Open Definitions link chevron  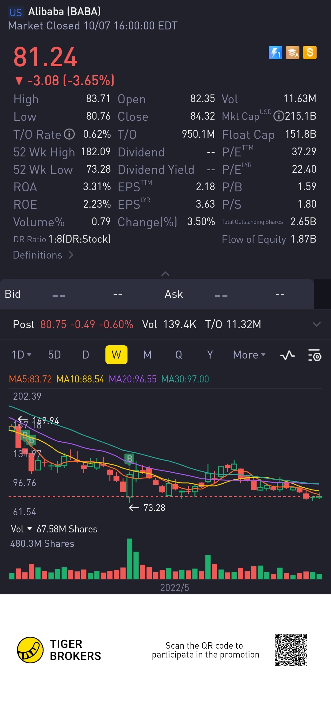click(x=71, y=255)
